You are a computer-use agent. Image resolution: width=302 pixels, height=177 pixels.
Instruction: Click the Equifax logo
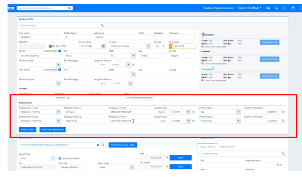(x=206, y=51)
